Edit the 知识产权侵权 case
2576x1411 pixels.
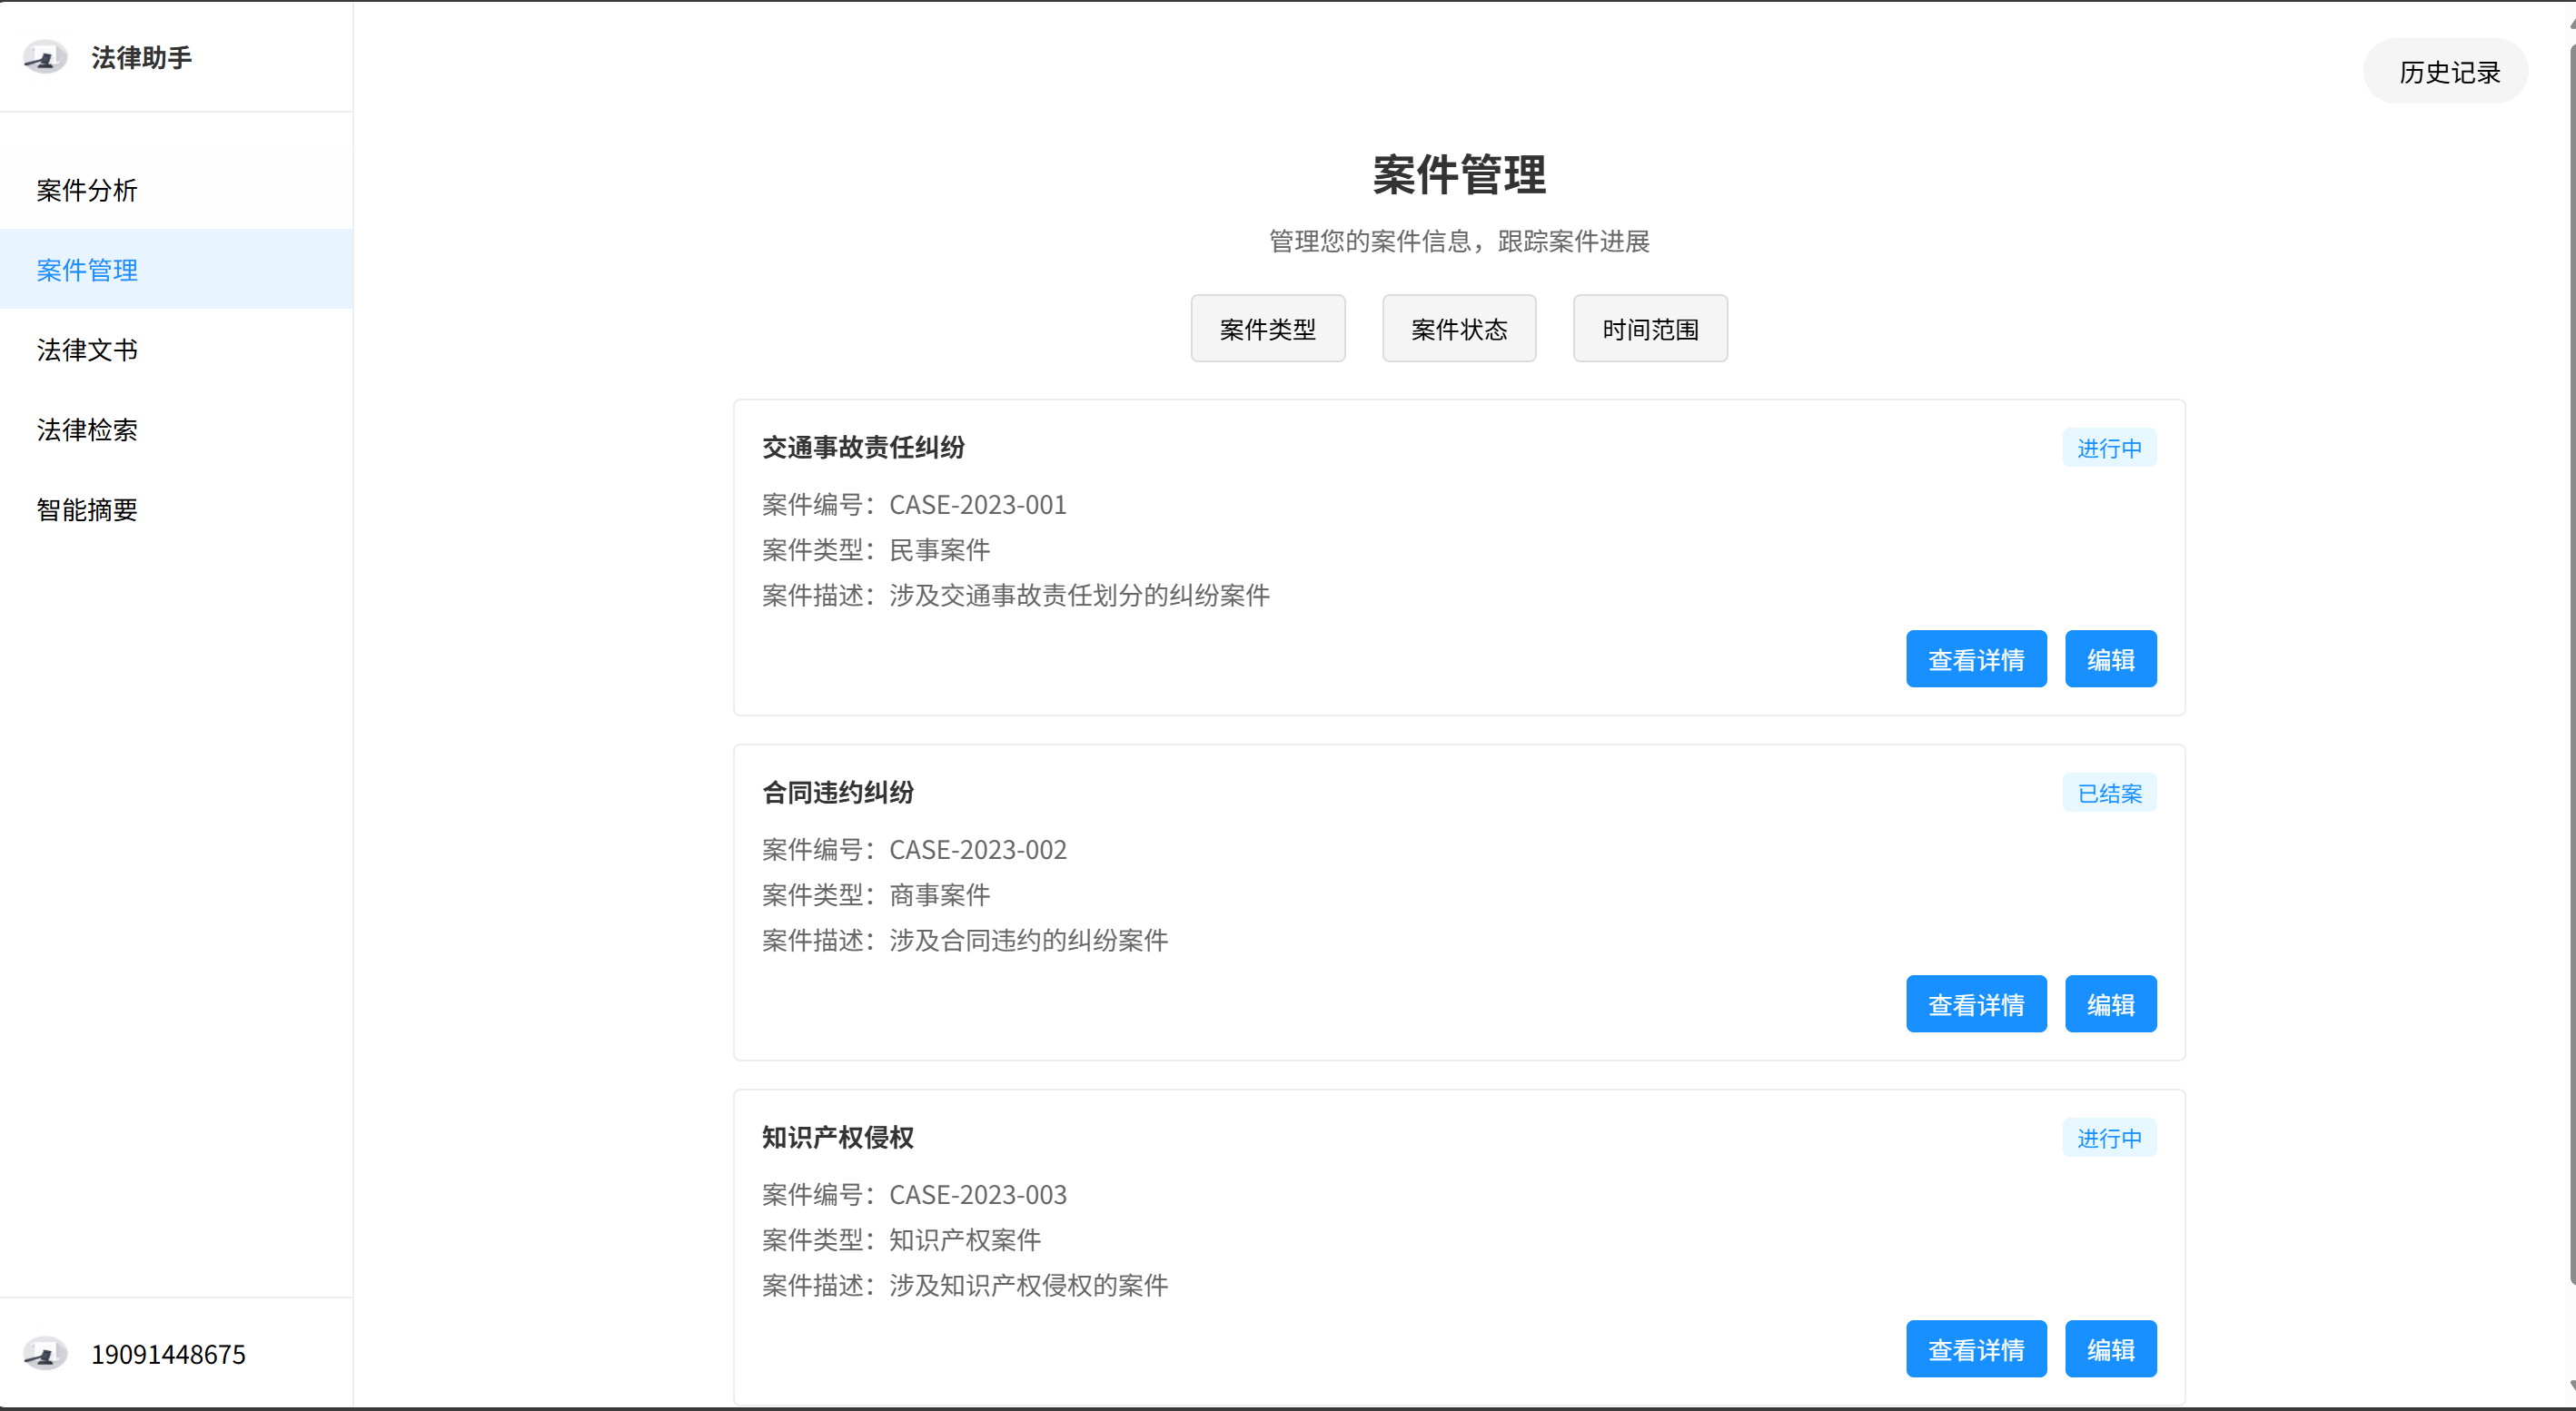[2110, 1349]
